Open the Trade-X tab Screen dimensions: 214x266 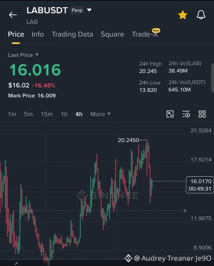coord(145,34)
